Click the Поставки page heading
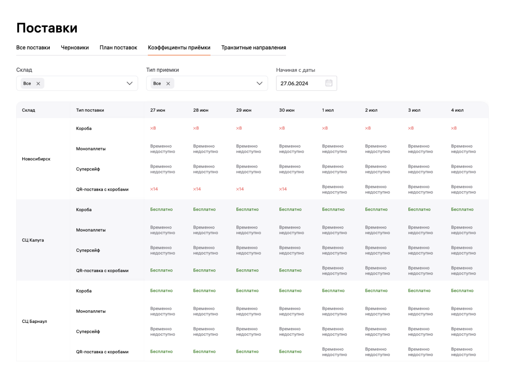The width and height of the screenshot is (505, 383). [47, 28]
